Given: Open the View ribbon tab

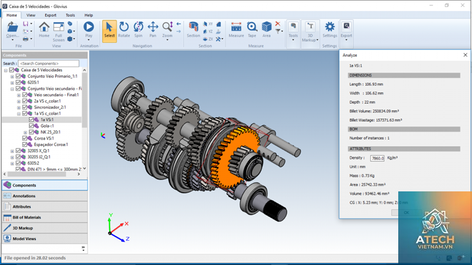Looking at the screenshot, I should point(31,15).
